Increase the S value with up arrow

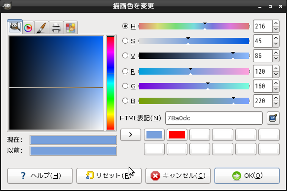click(x=276, y=38)
